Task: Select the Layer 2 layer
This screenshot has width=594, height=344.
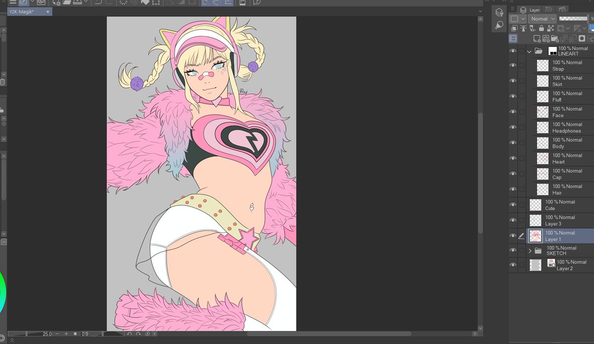Action: tap(560, 265)
